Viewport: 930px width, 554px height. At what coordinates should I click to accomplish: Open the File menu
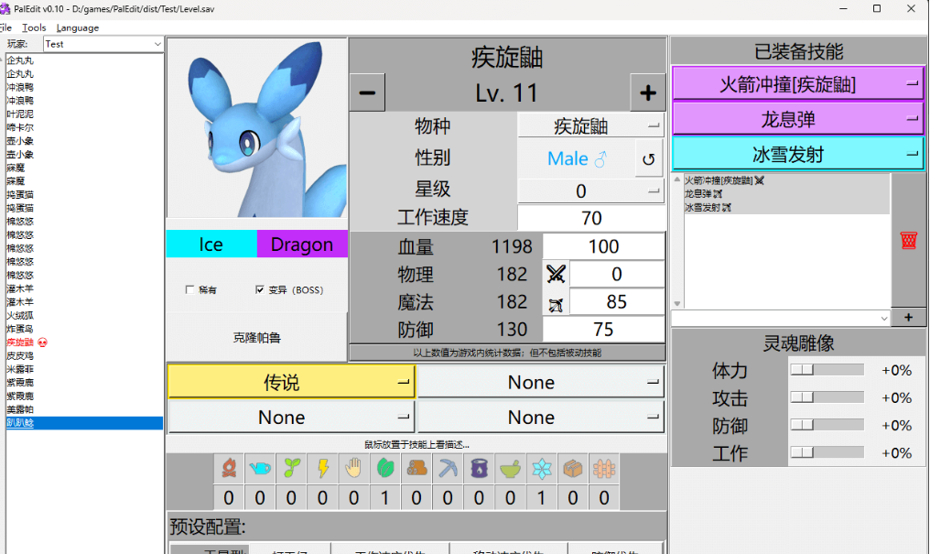(5, 27)
